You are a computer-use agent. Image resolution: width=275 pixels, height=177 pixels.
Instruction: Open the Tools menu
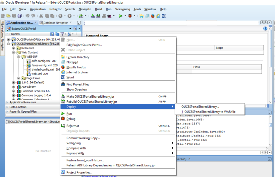[x=137, y=9]
